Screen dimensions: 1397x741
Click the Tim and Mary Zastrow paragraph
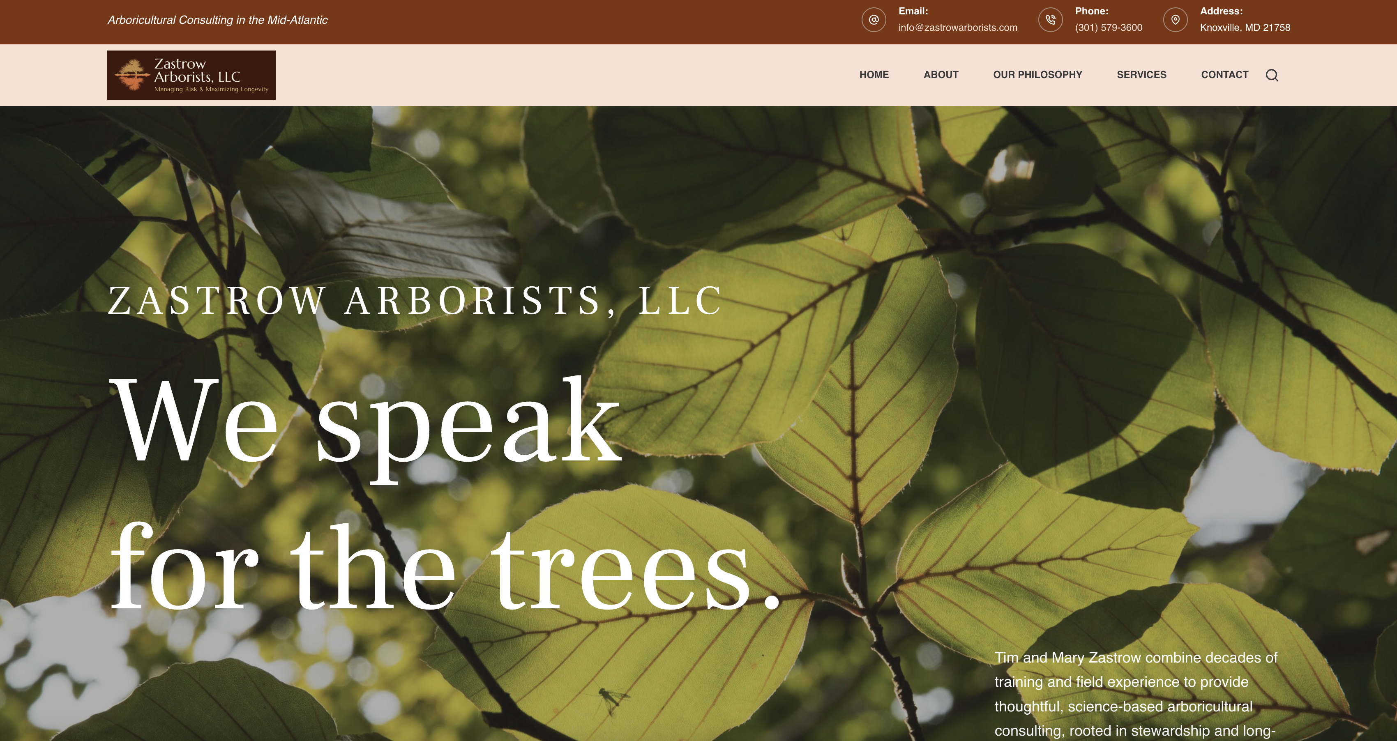pyautogui.click(x=1136, y=697)
